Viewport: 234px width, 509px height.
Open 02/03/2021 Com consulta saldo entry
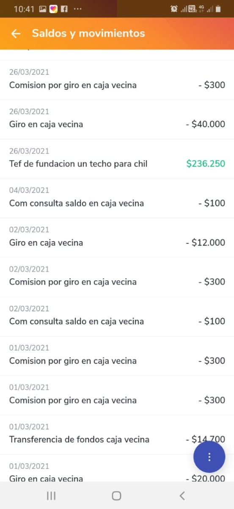[x=117, y=316]
